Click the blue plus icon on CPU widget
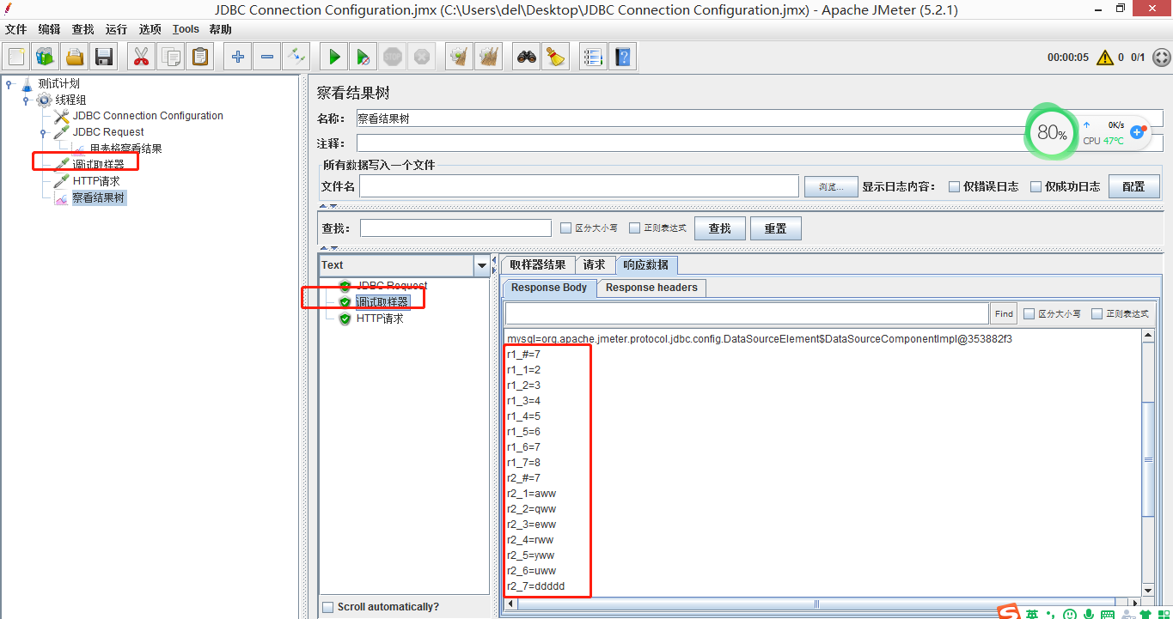1173x619 pixels. coord(1138,132)
